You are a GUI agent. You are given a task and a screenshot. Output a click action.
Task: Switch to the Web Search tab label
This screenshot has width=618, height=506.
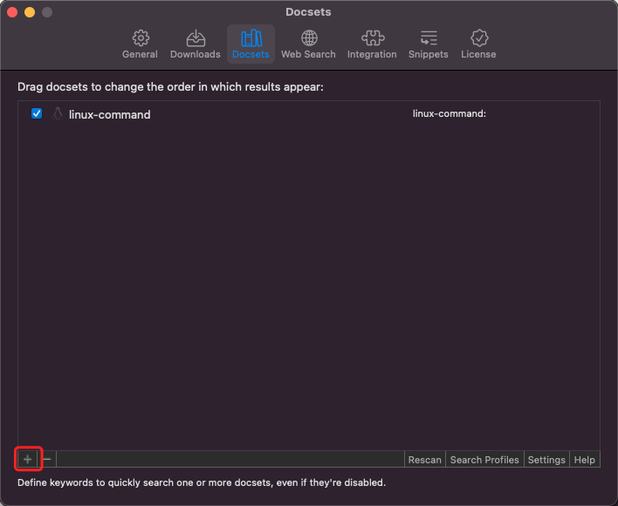coord(308,54)
